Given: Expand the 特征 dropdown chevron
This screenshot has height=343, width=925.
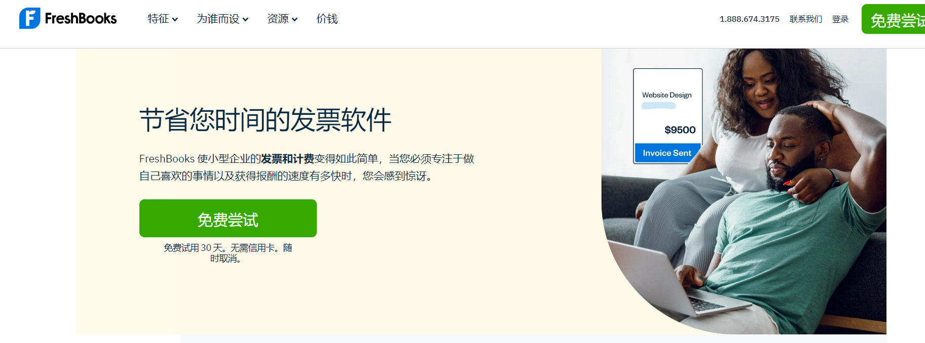Looking at the screenshot, I should tap(175, 20).
